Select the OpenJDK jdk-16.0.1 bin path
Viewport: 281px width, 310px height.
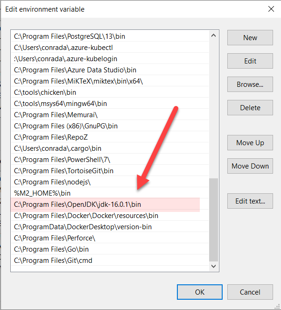pyautogui.click(x=77, y=204)
